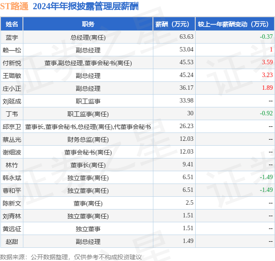Click the salary value 26.23
275x261 pixels.
pyautogui.click(x=186, y=126)
